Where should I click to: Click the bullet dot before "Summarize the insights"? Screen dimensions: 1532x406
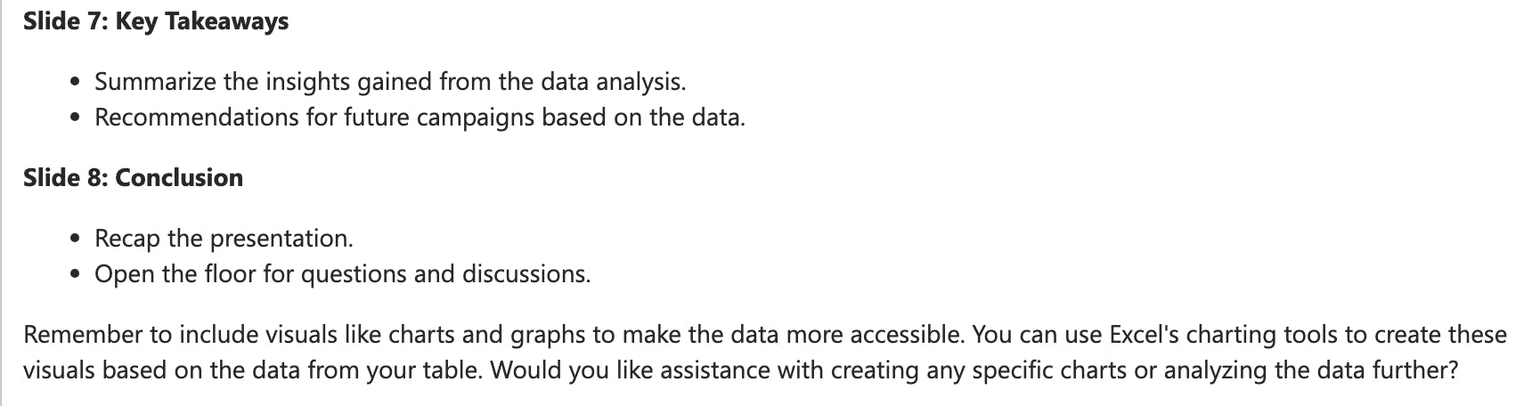pyautogui.click(x=76, y=83)
